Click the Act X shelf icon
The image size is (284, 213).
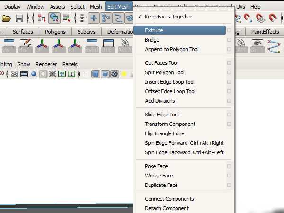[125, 46]
